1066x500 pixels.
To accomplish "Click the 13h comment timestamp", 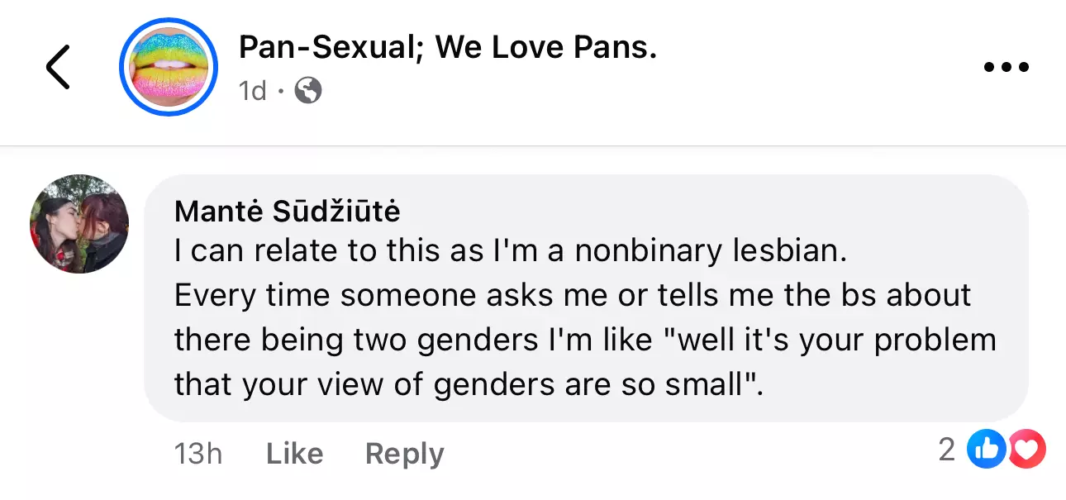I will pyautogui.click(x=198, y=453).
